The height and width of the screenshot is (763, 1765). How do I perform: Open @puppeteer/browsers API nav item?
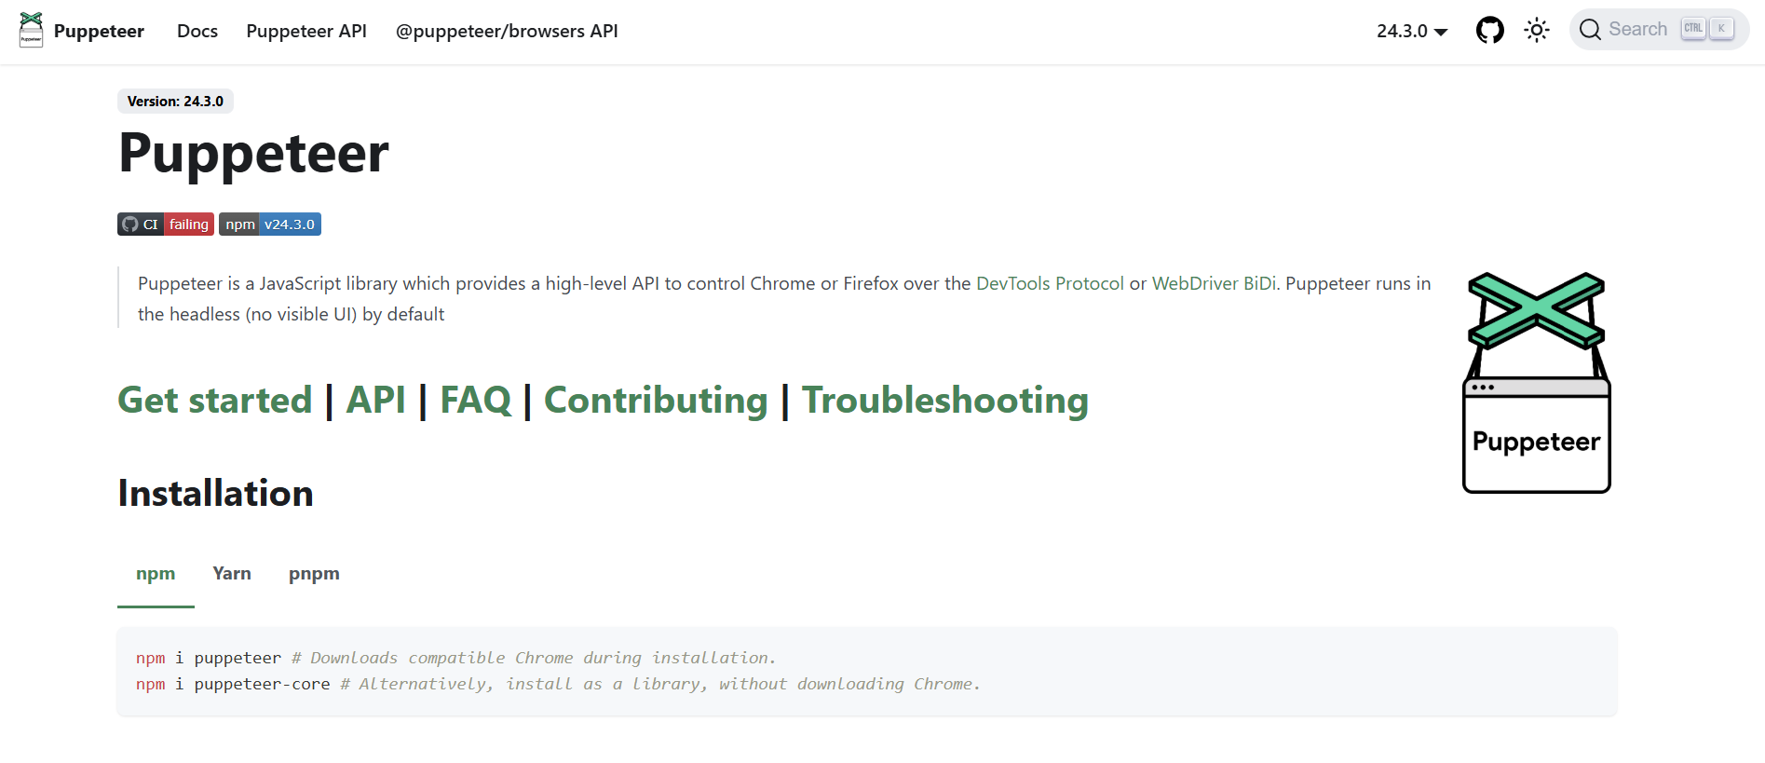[507, 31]
